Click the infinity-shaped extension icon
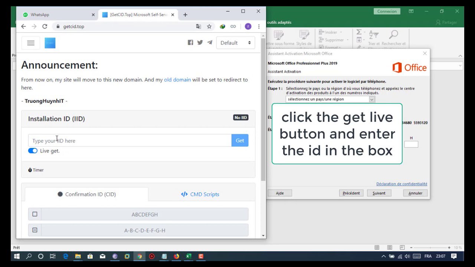475x267 pixels. click(233, 26)
